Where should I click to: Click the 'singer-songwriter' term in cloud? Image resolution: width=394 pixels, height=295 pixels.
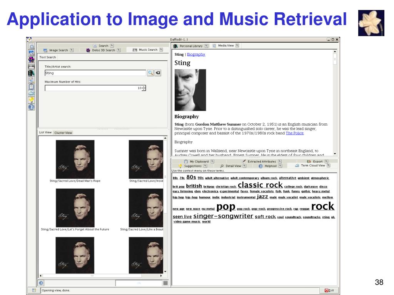coord(223,216)
